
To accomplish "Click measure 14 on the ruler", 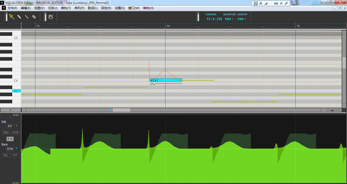I will [x=168, y=26].
